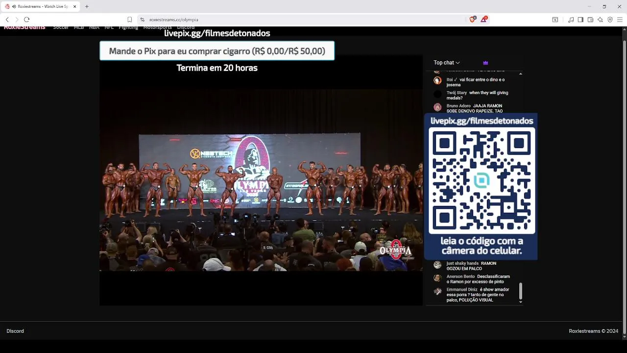Select the Roxiestreams browser tab
Viewport: 627px width, 353px height.
[x=40, y=6]
